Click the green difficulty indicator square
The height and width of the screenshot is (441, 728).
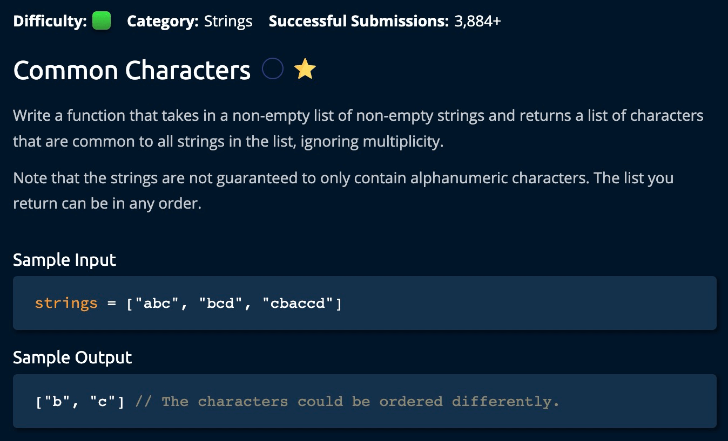click(x=102, y=22)
